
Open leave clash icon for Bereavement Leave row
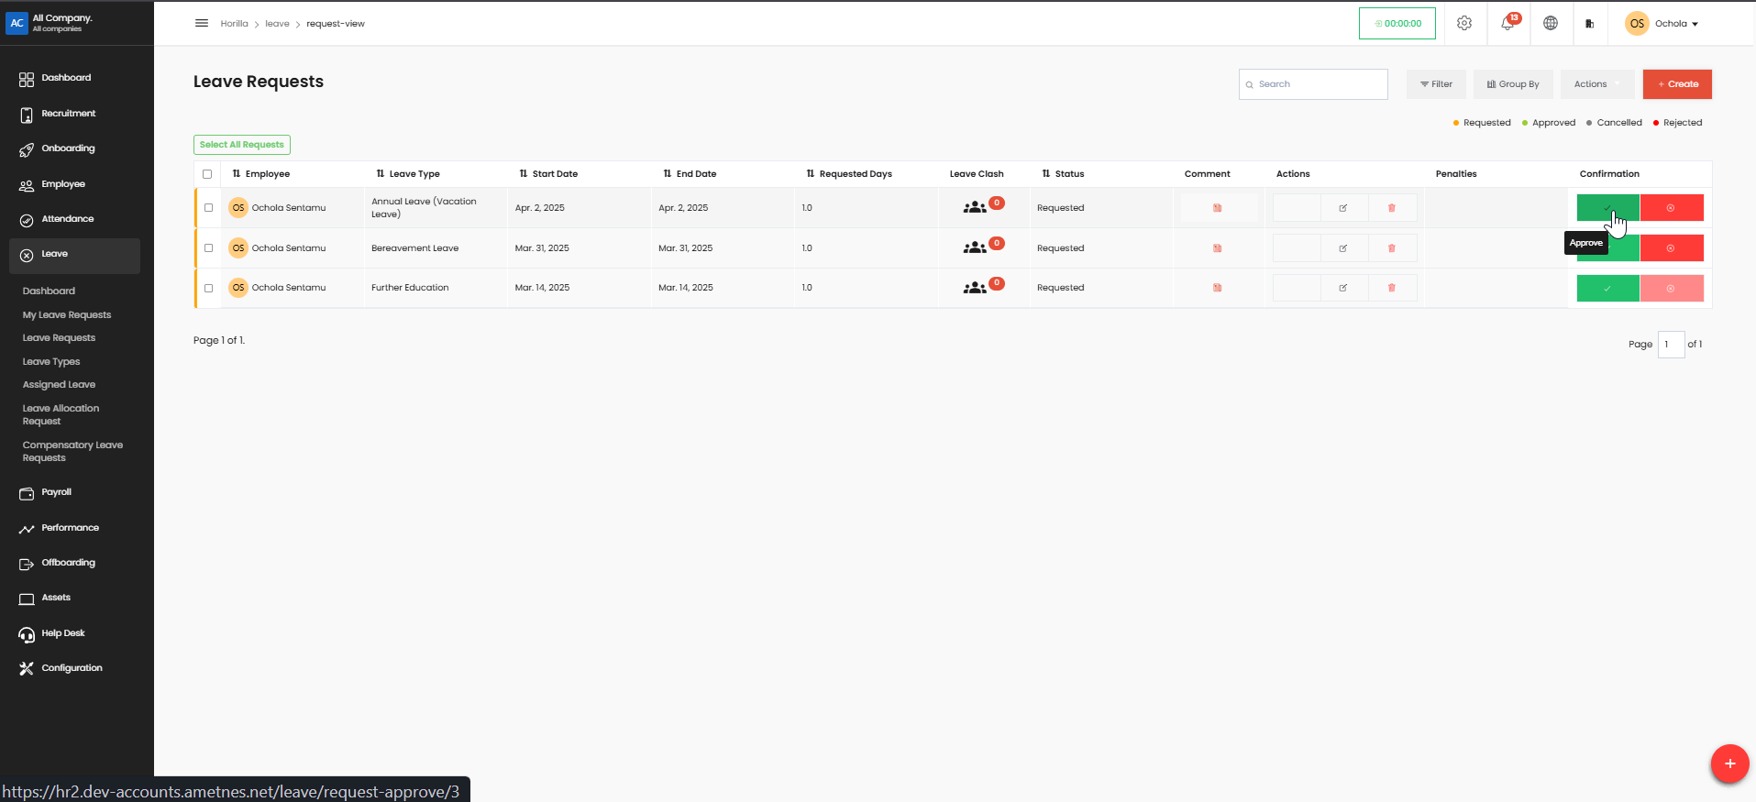976,248
